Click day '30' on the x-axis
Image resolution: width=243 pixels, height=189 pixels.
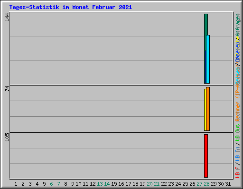[221, 184]
